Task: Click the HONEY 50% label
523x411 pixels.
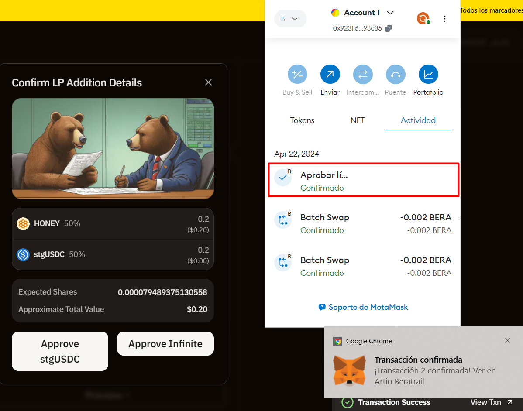Action: coord(57,223)
